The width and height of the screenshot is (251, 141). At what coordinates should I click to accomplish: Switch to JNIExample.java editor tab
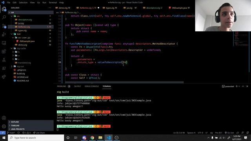[179, 8]
